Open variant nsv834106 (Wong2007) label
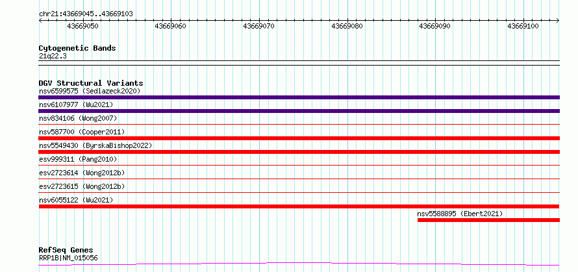Image resolution: width=578 pixels, height=272 pixels. (78, 118)
